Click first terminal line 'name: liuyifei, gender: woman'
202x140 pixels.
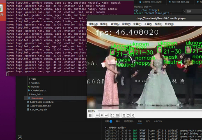pos(64,3)
